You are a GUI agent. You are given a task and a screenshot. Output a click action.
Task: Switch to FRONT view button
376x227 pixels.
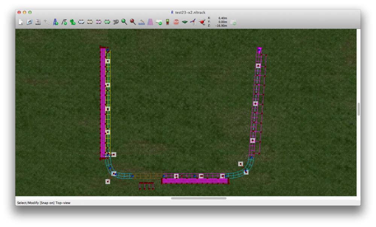90,22
